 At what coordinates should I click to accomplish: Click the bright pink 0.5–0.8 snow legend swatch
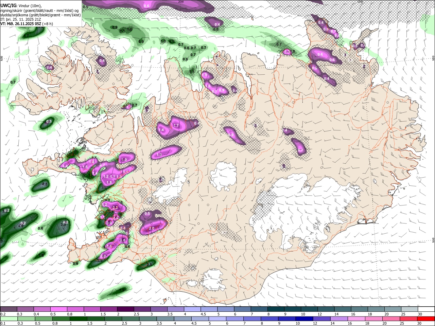(58, 309)
